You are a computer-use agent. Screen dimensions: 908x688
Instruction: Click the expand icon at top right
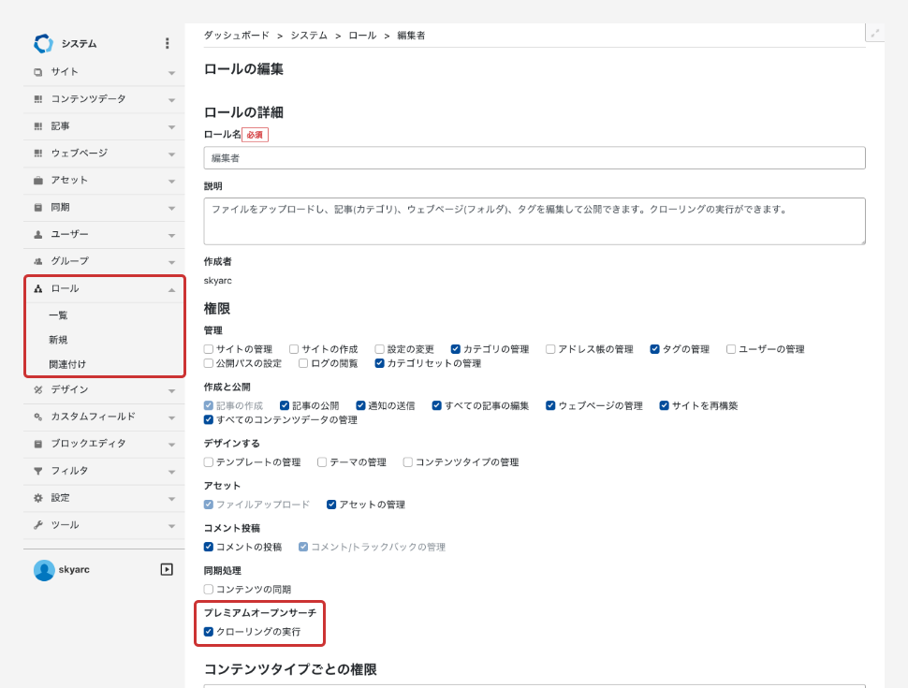tap(875, 33)
